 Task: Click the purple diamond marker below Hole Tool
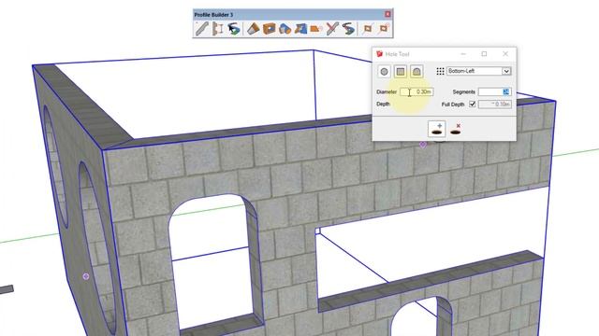pos(423,145)
